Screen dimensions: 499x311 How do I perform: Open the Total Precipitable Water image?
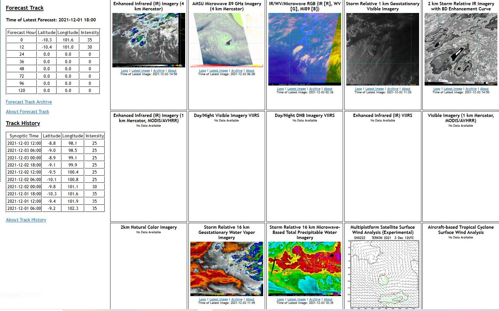(305, 269)
